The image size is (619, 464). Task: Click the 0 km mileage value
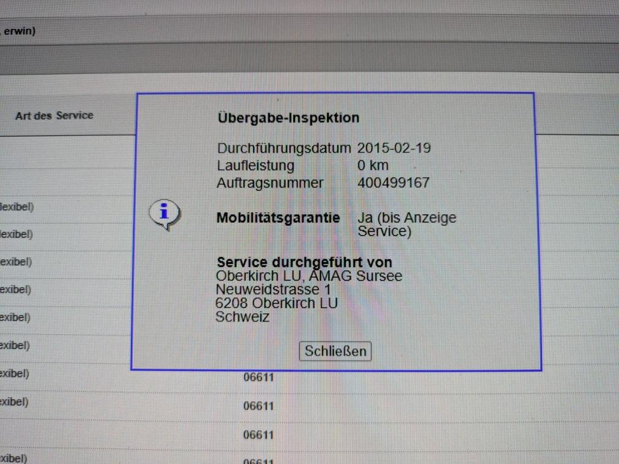coord(373,165)
